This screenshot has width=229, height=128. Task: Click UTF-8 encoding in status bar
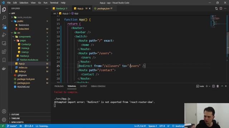pyautogui.click(x=162, y=126)
